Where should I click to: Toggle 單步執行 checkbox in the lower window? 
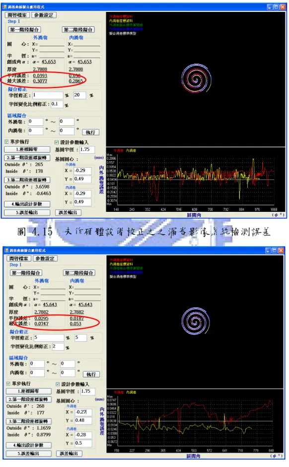pyautogui.click(x=8, y=383)
